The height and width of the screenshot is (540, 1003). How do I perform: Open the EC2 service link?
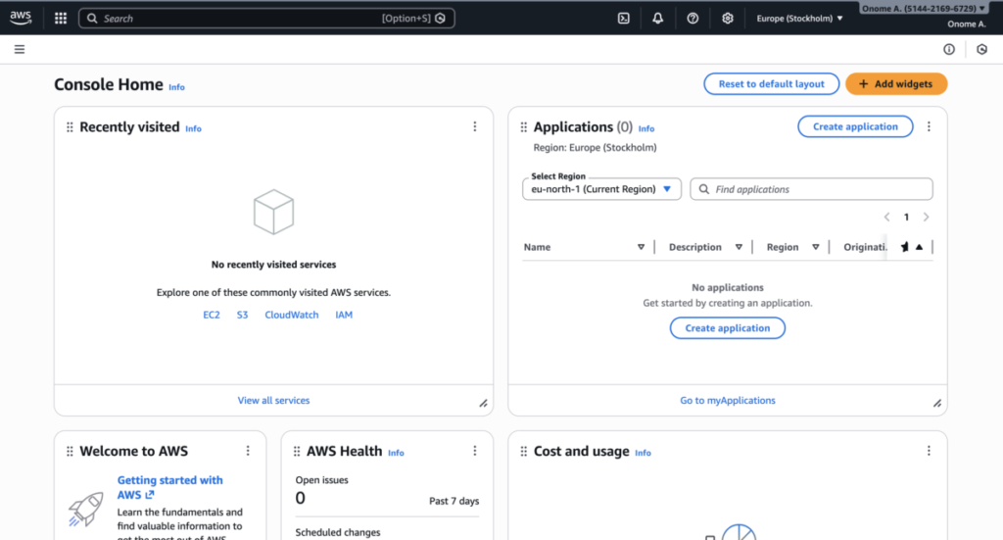(x=212, y=315)
